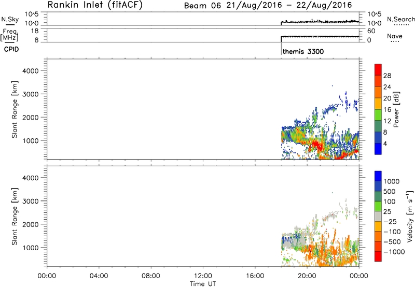Click the blue bottom segment of Power colorbar
The image size is (415, 287).
click(x=378, y=149)
